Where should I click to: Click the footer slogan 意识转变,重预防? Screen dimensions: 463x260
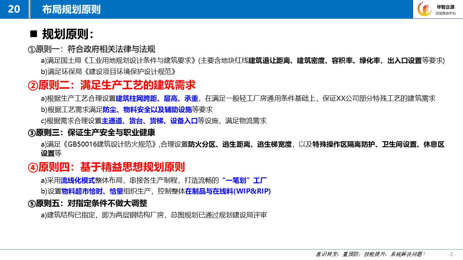pos(338,254)
